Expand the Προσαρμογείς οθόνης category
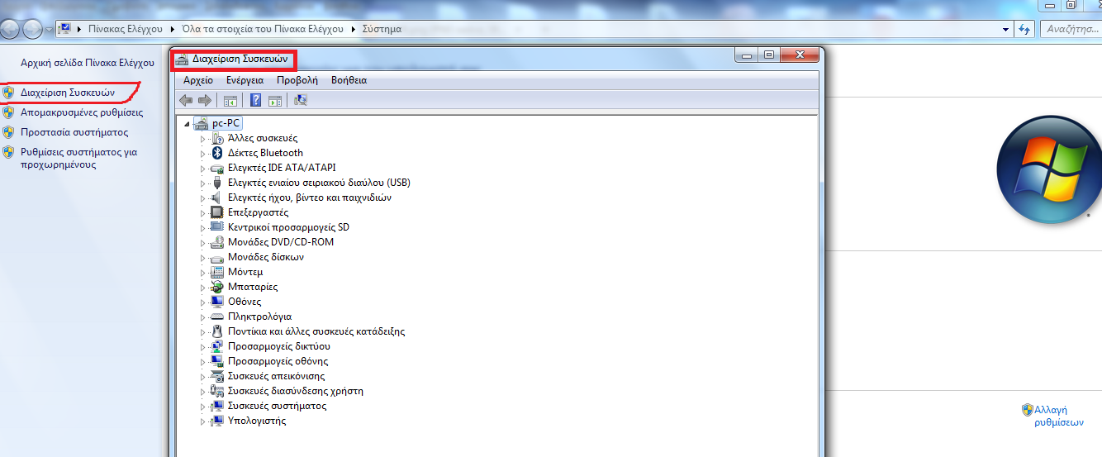The image size is (1102, 457). pos(202,361)
